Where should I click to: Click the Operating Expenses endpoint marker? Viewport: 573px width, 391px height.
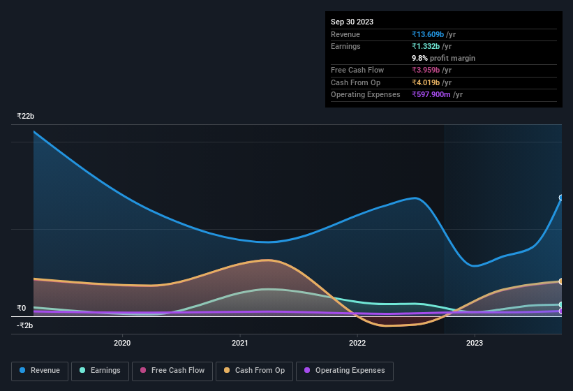[561, 311]
